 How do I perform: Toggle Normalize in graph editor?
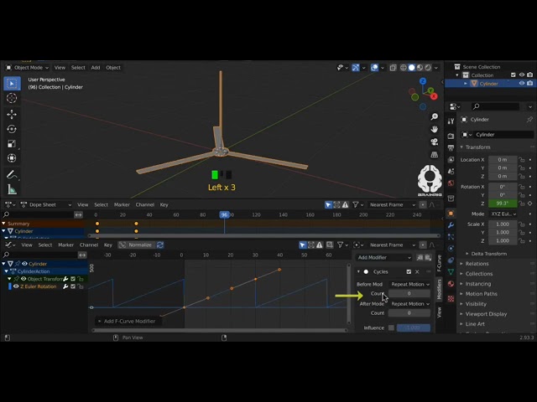[136, 245]
